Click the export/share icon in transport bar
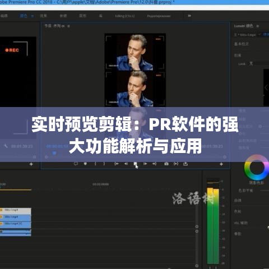Image resolution: width=269 pixels, height=269 pixels. [185, 164]
